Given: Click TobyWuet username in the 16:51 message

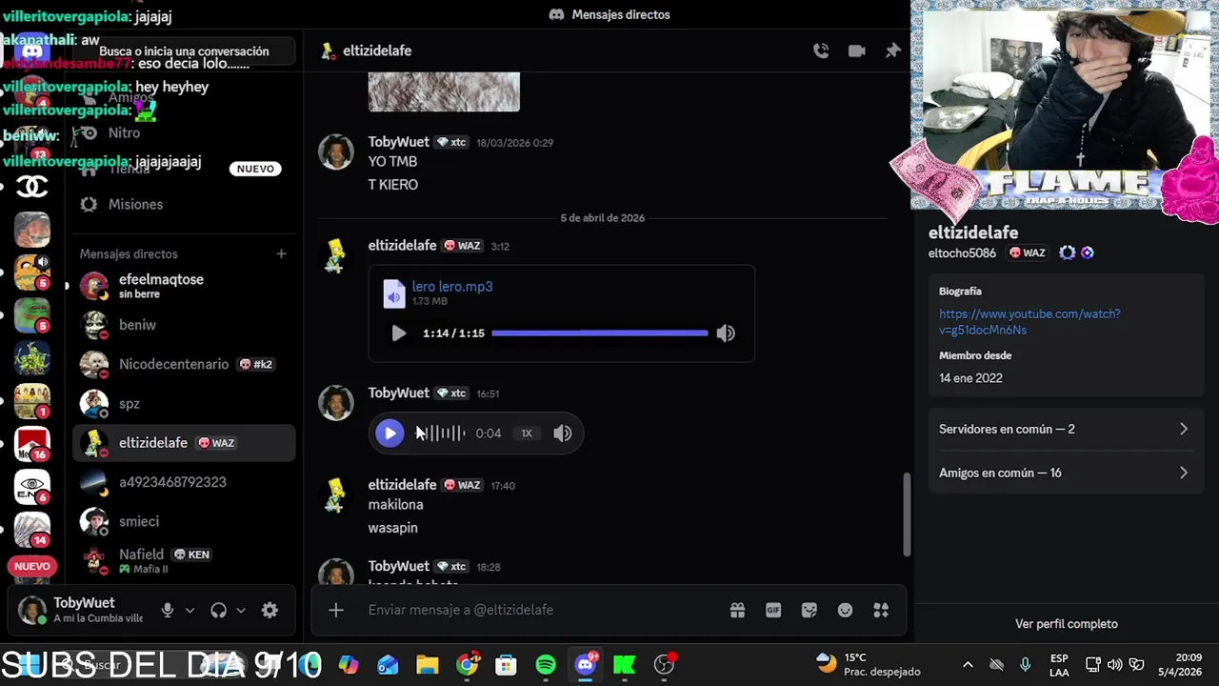Looking at the screenshot, I should 398,393.
